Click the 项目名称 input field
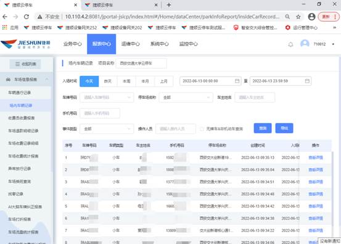 (x=141, y=64)
